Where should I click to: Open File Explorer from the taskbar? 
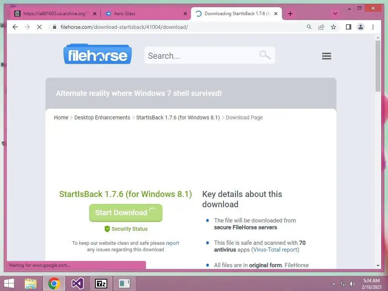(x=31, y=283)
